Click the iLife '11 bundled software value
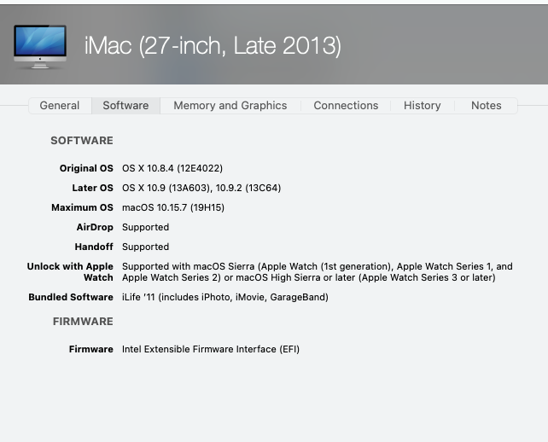This screenshot has height=442, width=548. 225,297
